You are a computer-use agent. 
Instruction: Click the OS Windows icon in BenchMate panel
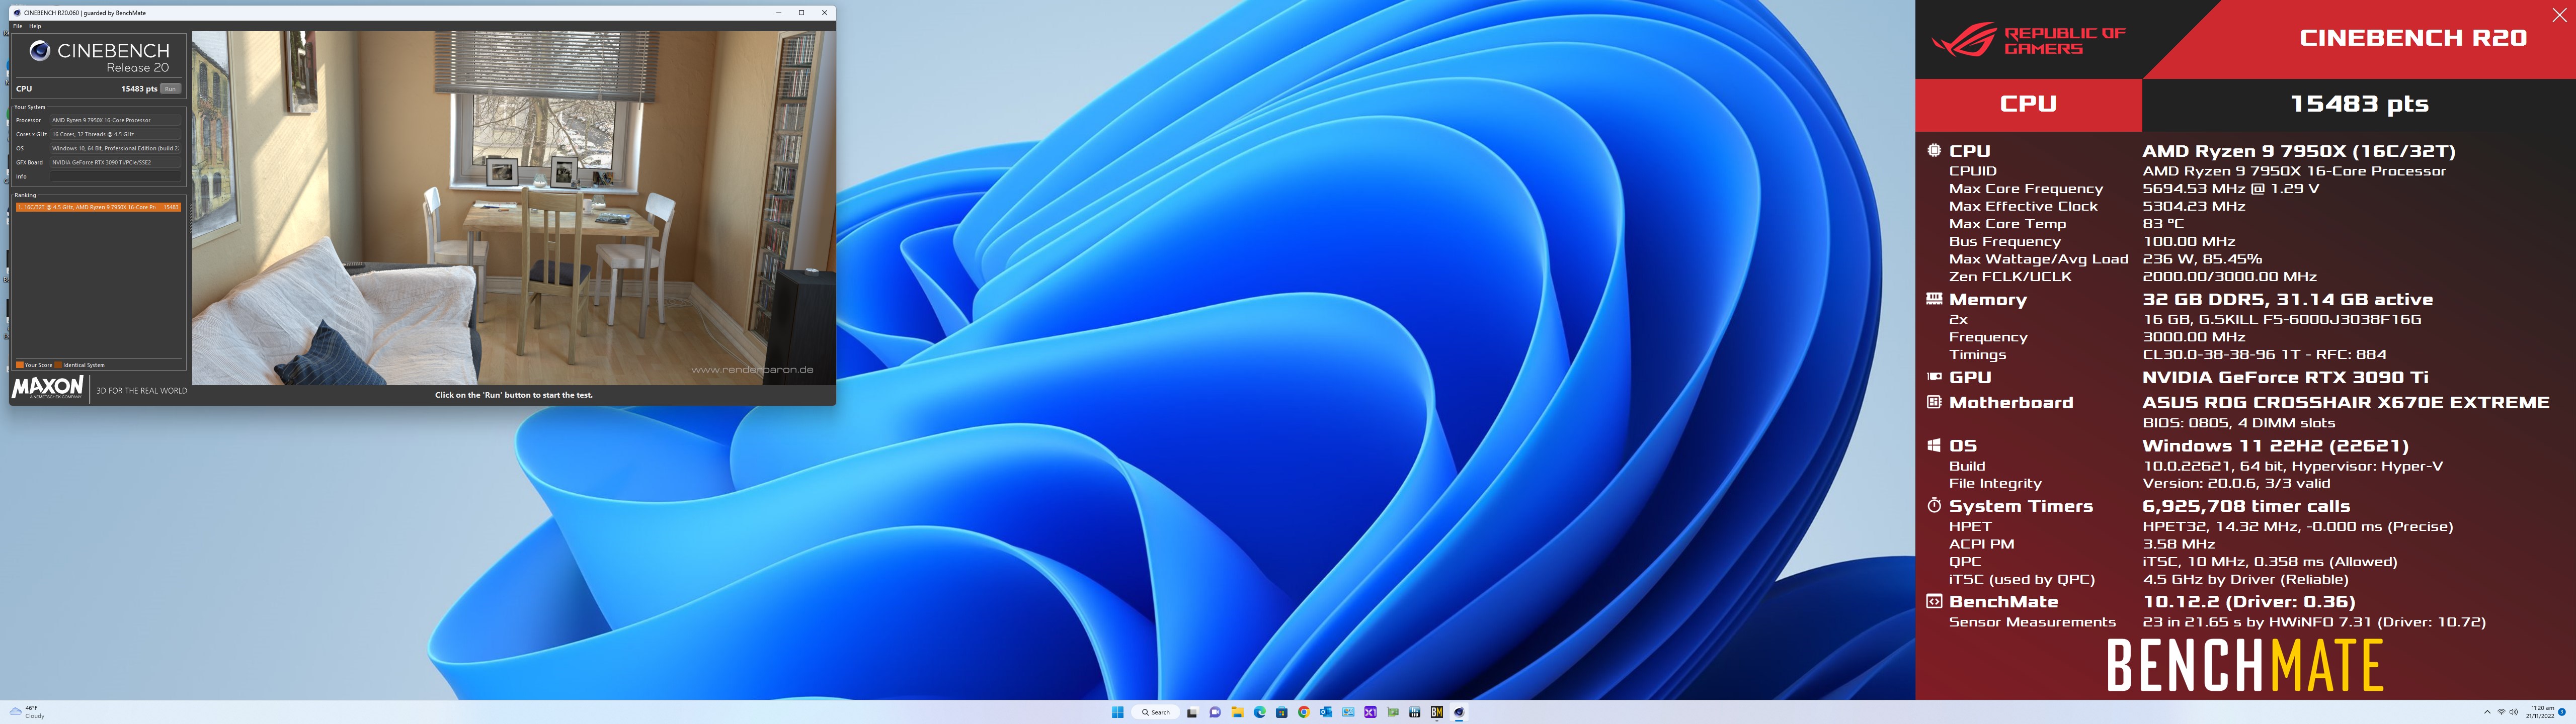click(x=1933, y=445)
